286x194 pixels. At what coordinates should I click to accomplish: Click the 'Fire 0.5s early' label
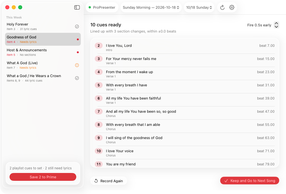click(x=259, y=25)
